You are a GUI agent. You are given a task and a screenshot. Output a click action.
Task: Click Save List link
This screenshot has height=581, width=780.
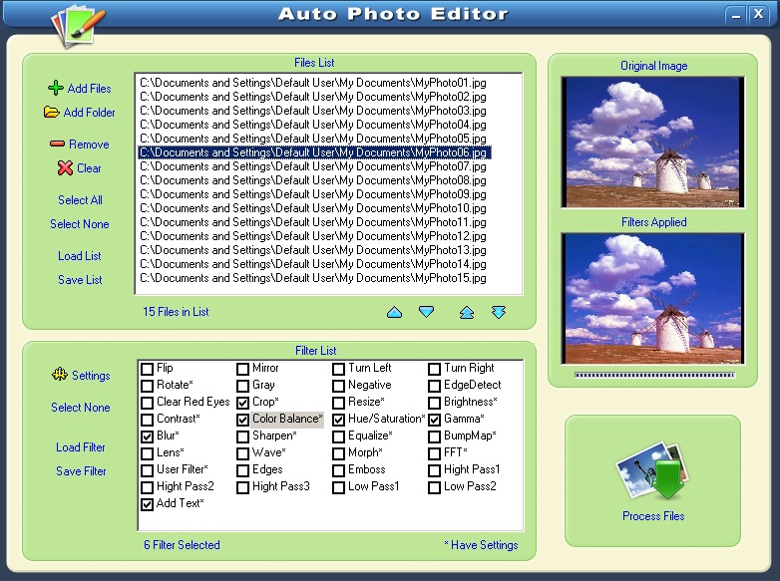80,280
